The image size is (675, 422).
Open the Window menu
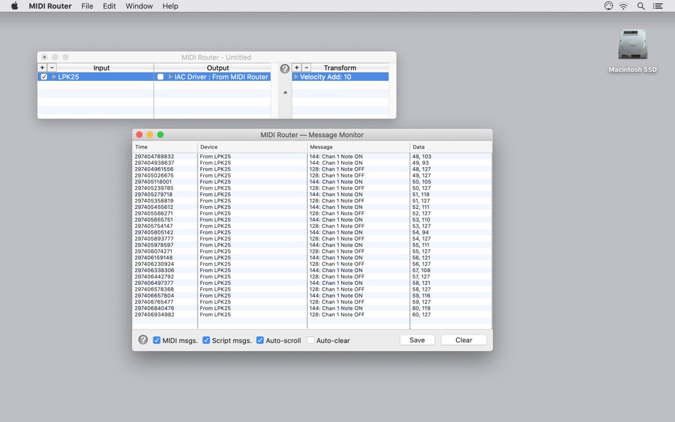(139, 6)
